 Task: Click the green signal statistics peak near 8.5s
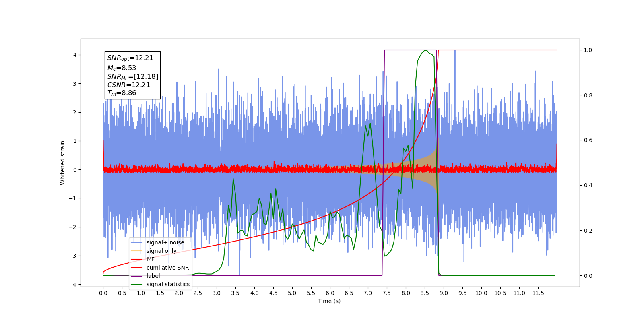tap(425, 51)
